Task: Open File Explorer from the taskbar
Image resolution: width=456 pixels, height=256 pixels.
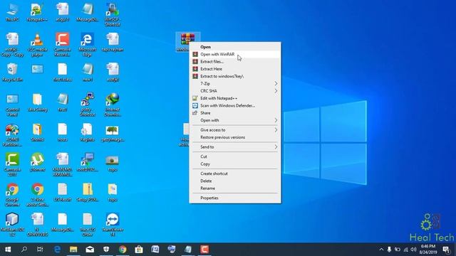Action: [73, 250]
